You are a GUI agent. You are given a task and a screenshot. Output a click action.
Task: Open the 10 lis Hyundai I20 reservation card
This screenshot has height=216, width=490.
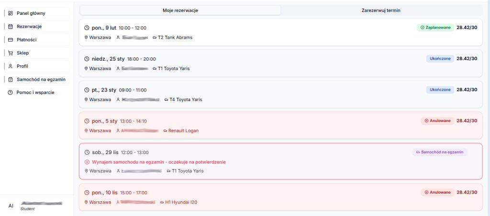(x=280, y=197)
